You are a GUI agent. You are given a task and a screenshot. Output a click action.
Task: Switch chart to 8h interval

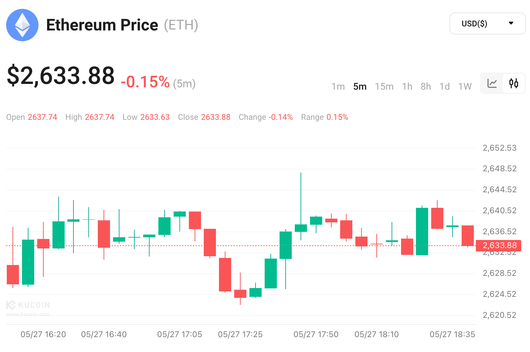tap(426, 87)
